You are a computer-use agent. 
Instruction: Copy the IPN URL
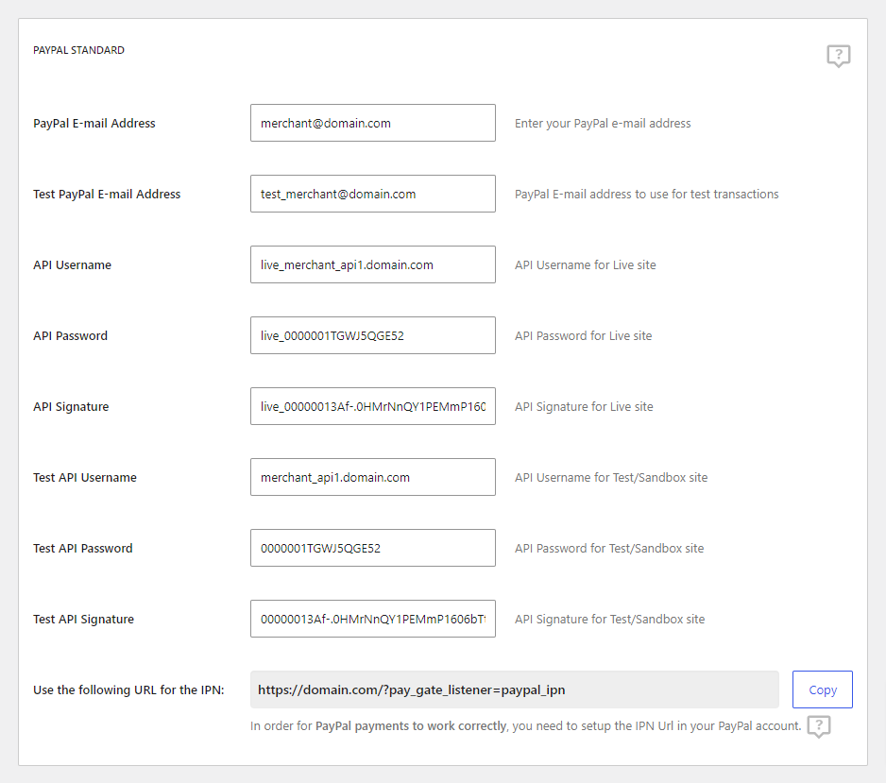[x=822, y=689]
